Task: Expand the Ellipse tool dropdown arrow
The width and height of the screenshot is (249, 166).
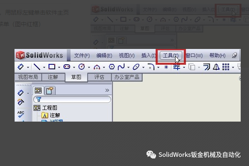Action: (x=144, y=67)
